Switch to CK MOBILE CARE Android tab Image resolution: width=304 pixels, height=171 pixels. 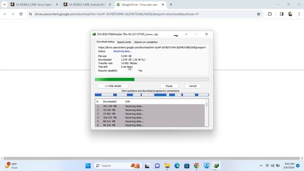click(x=87, y=4)
